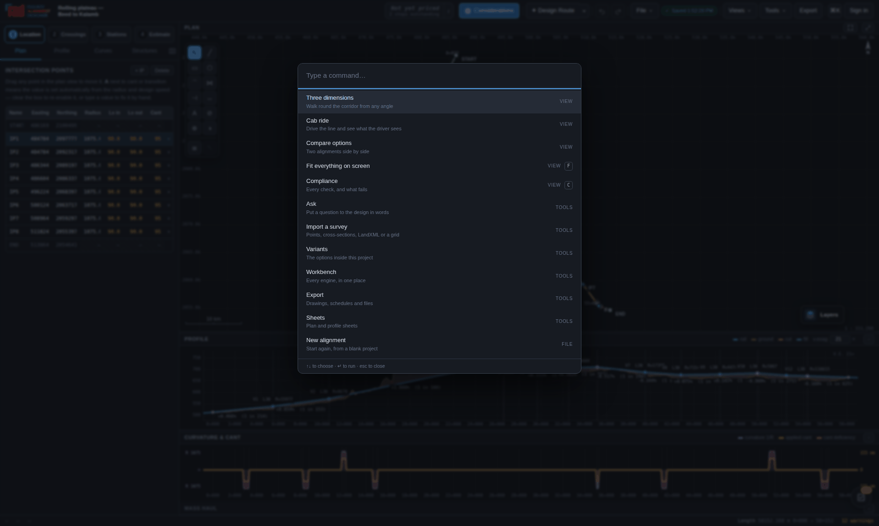The height and width of the screenshot is (526, 879).
Task: Open the Compliance command entry
Action: pyautogui.click(x=439, y=185)
